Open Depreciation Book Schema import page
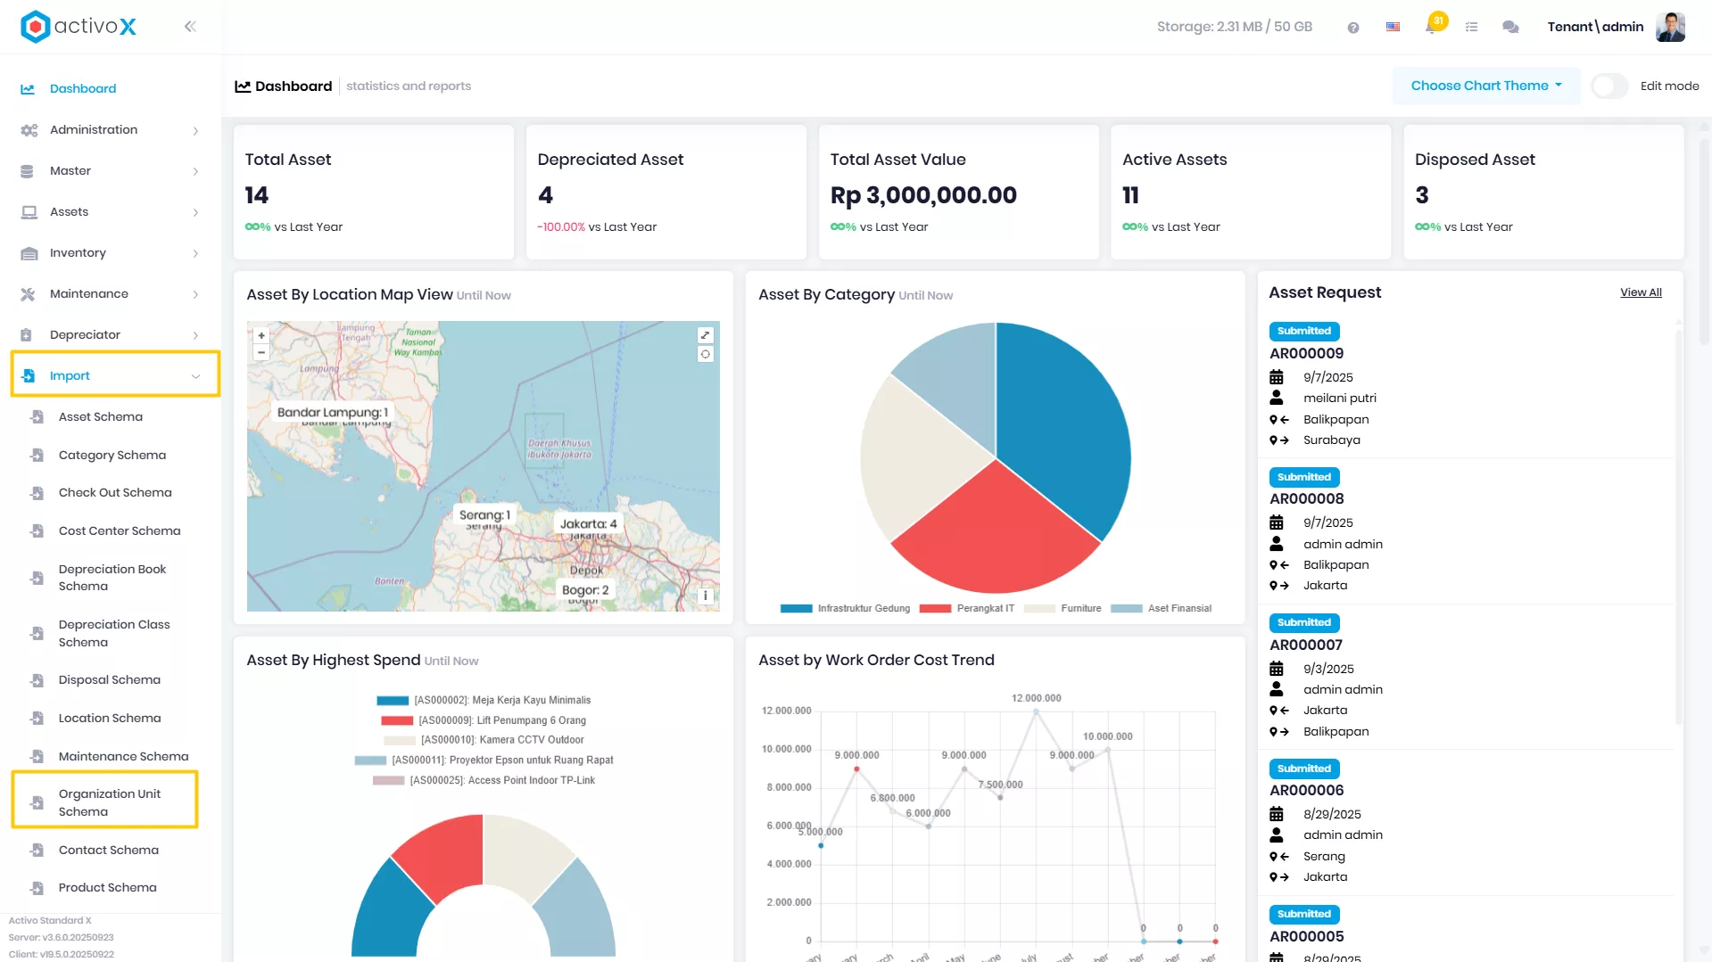Screen dimensions: 1712x962 112,578
